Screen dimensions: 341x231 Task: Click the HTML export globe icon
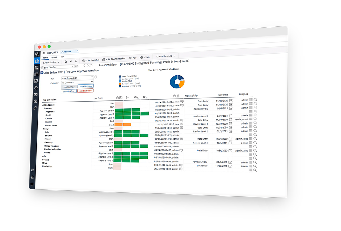click(x=142, y=57)
